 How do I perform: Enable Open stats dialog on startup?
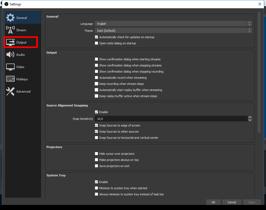[97, 43]
